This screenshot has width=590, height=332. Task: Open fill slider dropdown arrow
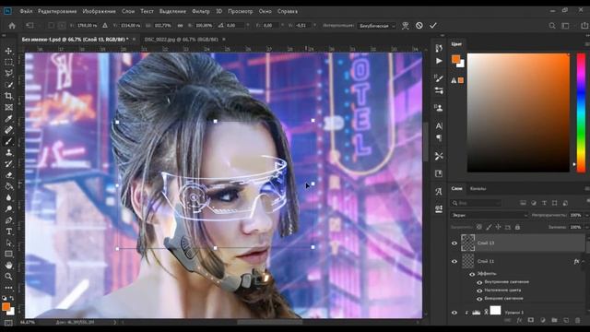pos(586,228)
